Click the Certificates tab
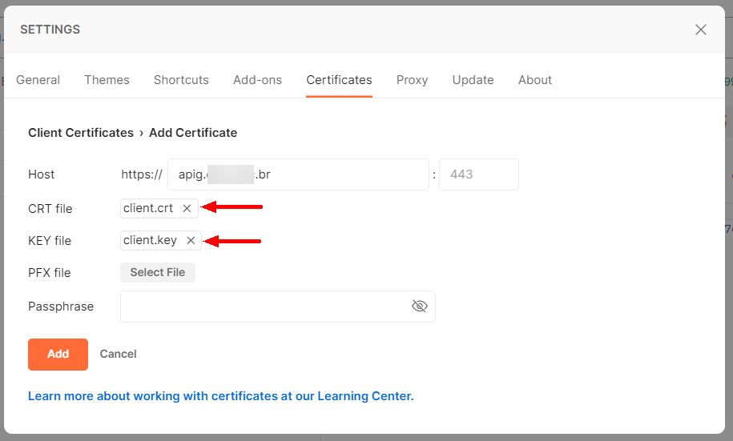This screenshot has height=441, width=733. [339, 80]
